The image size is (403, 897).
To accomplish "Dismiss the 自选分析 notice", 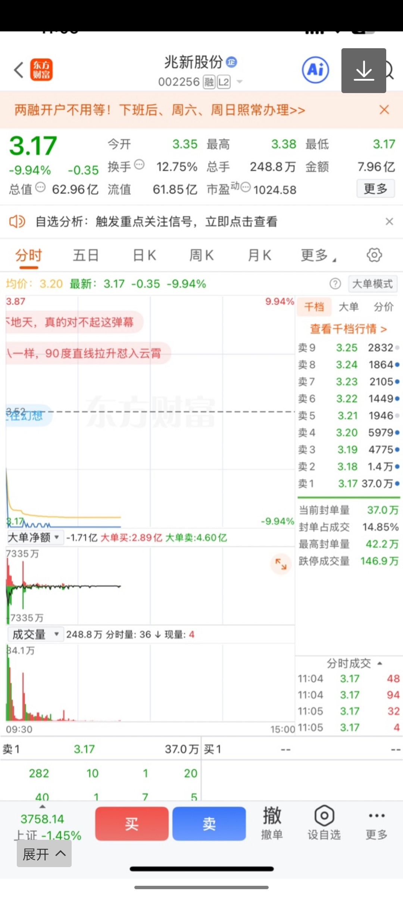I will point(389,222).
